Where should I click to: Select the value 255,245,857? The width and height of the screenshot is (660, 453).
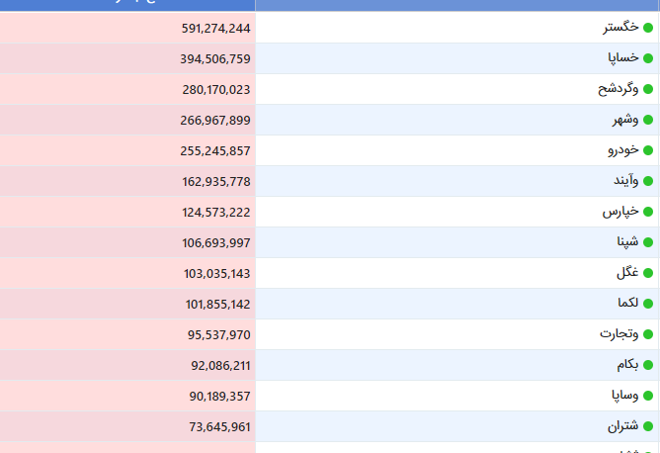pyautogui.click(x=215, y=151)
